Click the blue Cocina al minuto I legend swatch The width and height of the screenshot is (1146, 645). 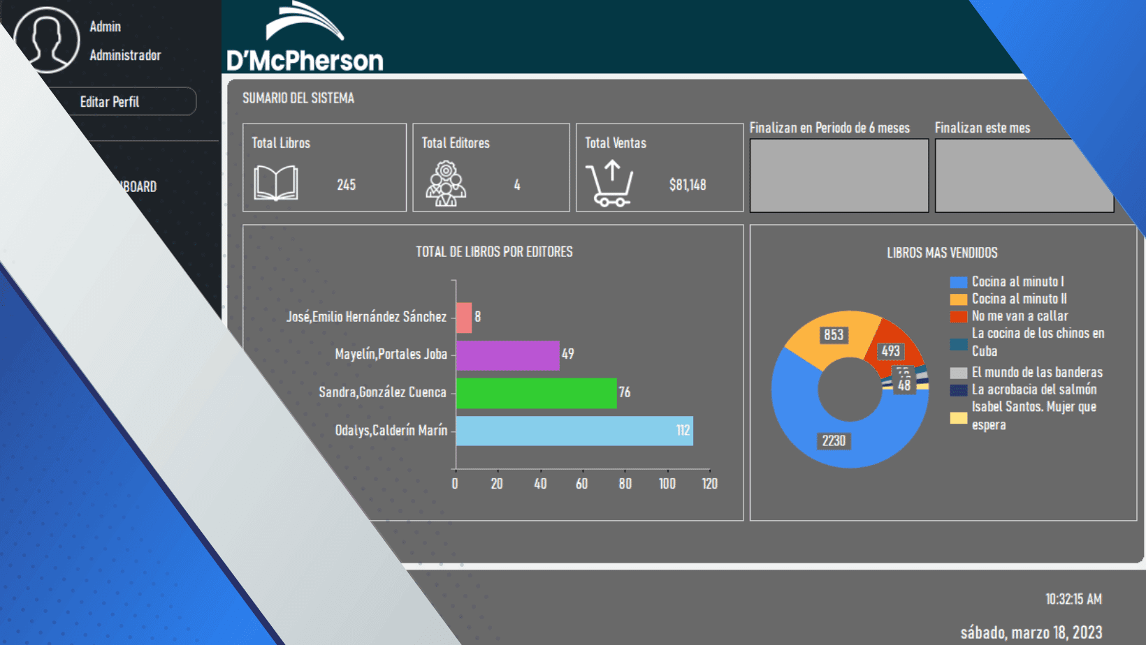[958, 282]
